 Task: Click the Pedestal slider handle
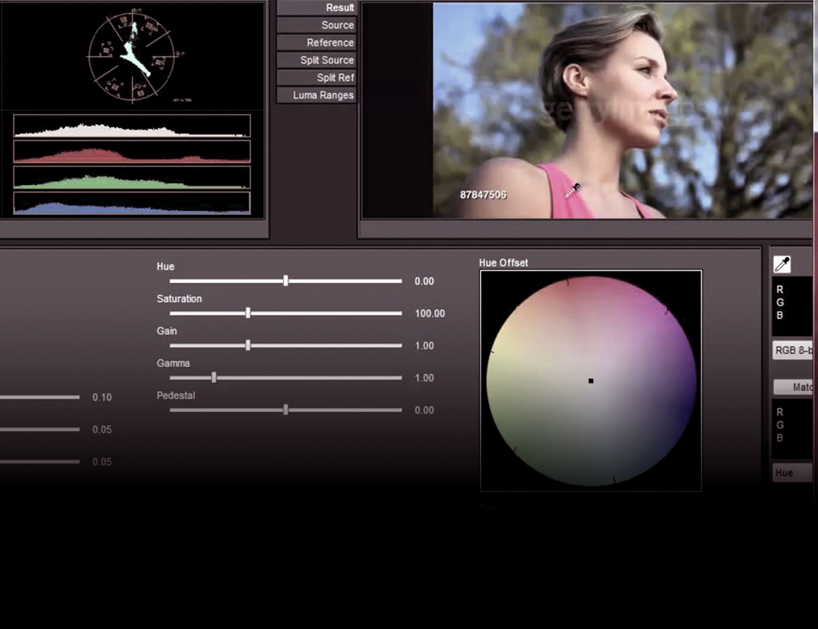[x=286, y=410]
